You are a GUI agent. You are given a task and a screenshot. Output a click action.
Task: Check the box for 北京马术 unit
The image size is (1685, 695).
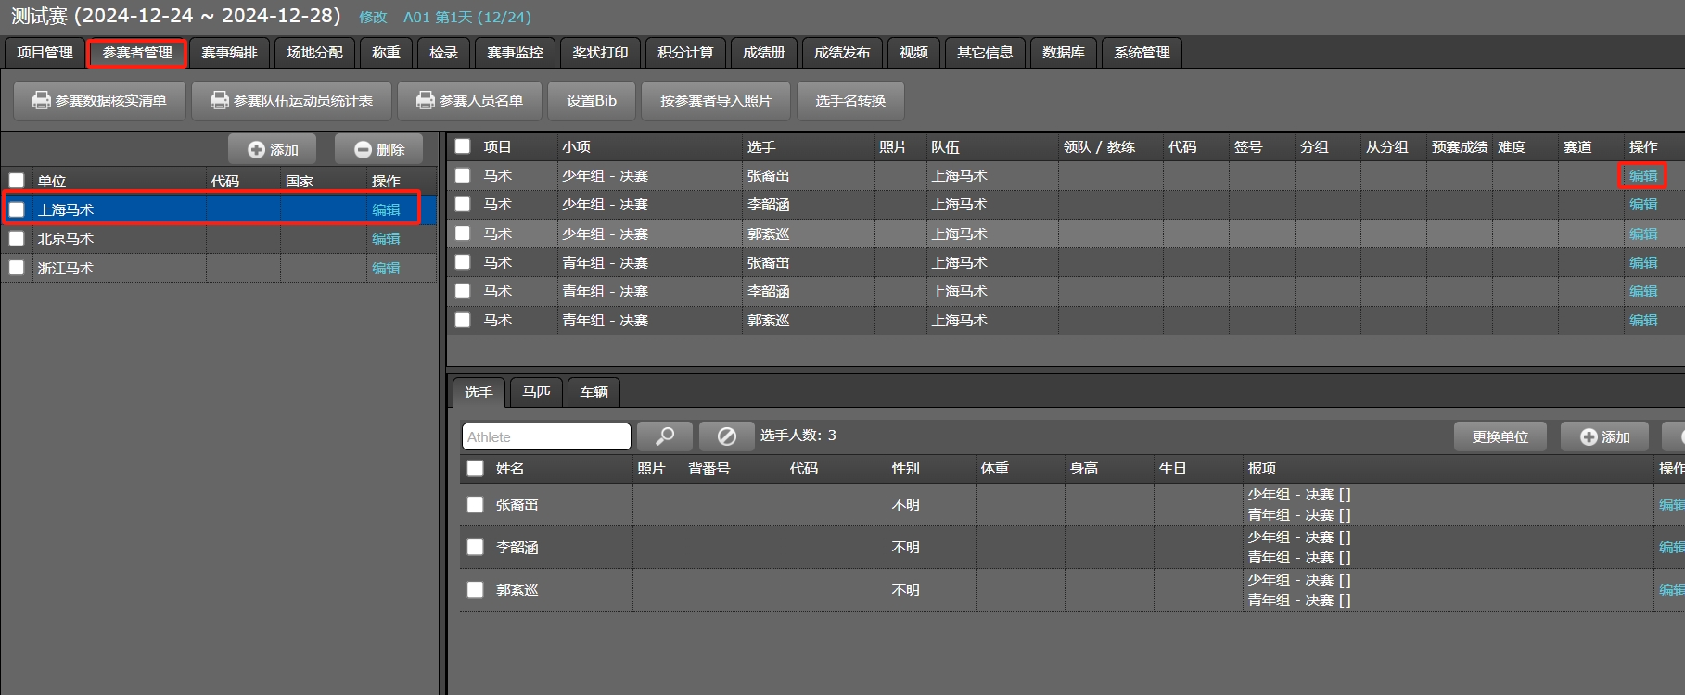[17, 238]
